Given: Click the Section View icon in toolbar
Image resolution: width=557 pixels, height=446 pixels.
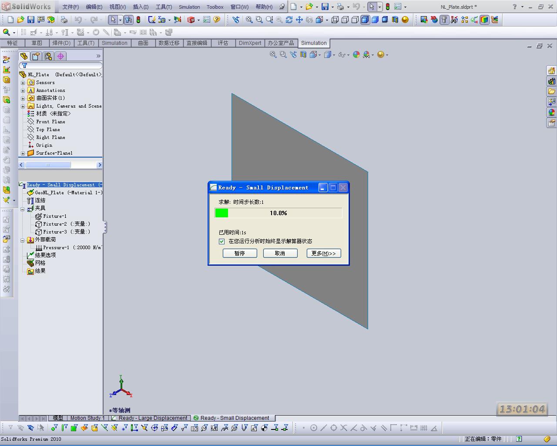Looking at the screenshot, I should pyautogui.click(x=395, y=20).
